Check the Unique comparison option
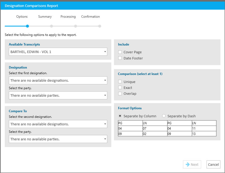 coord(120,82)
